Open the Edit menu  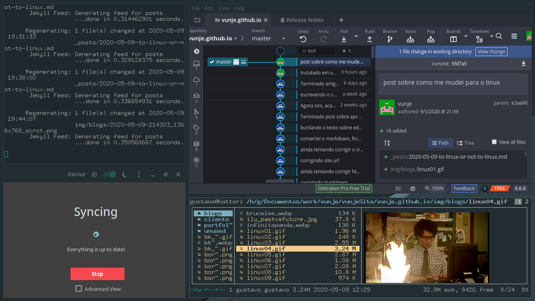click(209, 8)
